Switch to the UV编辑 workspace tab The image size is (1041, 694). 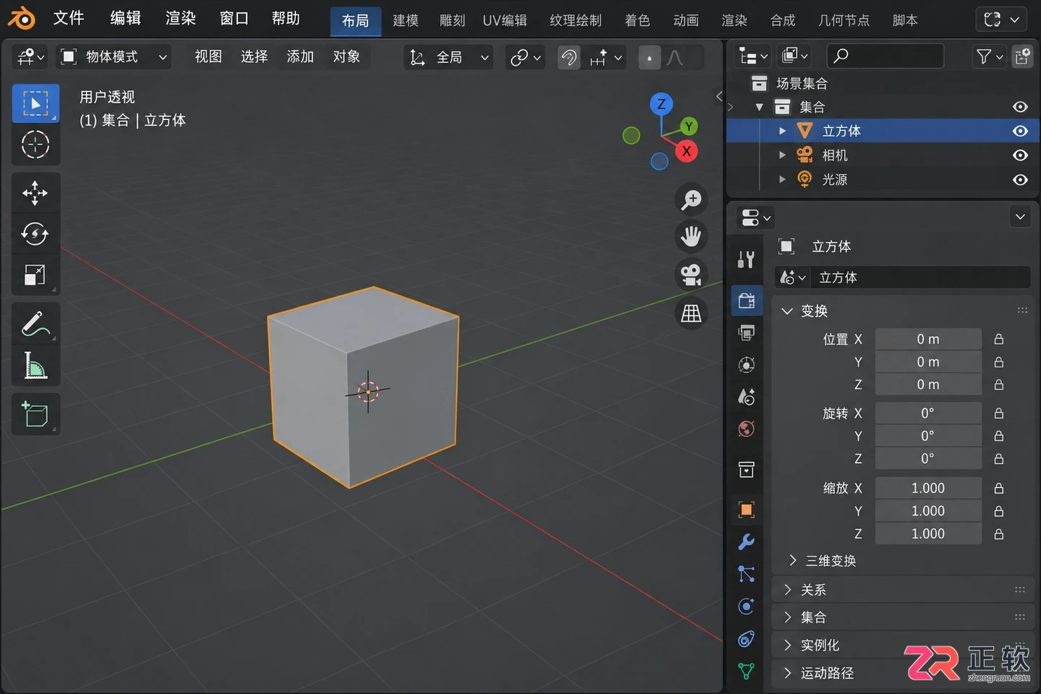[505, 20]
